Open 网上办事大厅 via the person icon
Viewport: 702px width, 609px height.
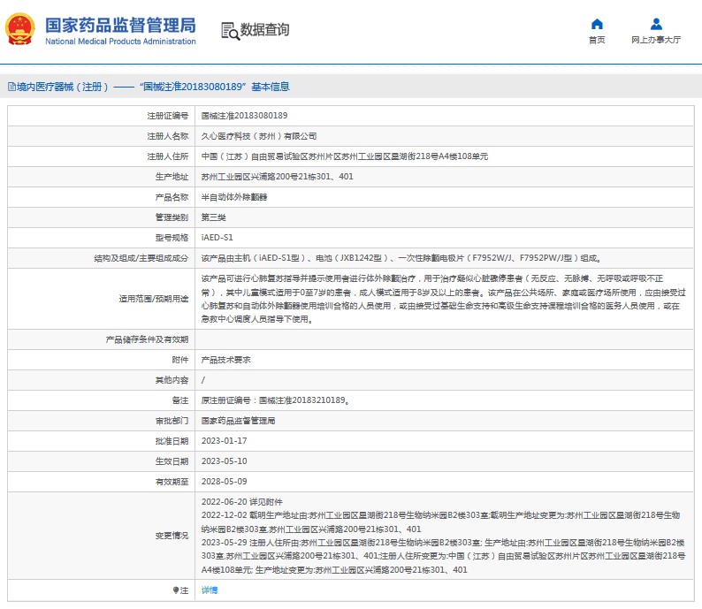[656, 24]
